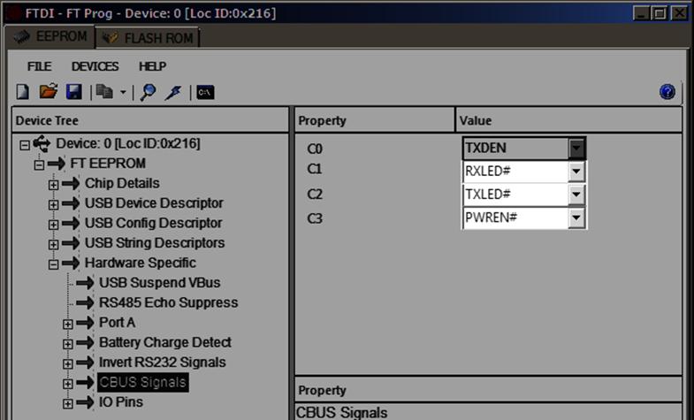
Task: Select the Hardware Specific tree item
Action: coord(141,263)
